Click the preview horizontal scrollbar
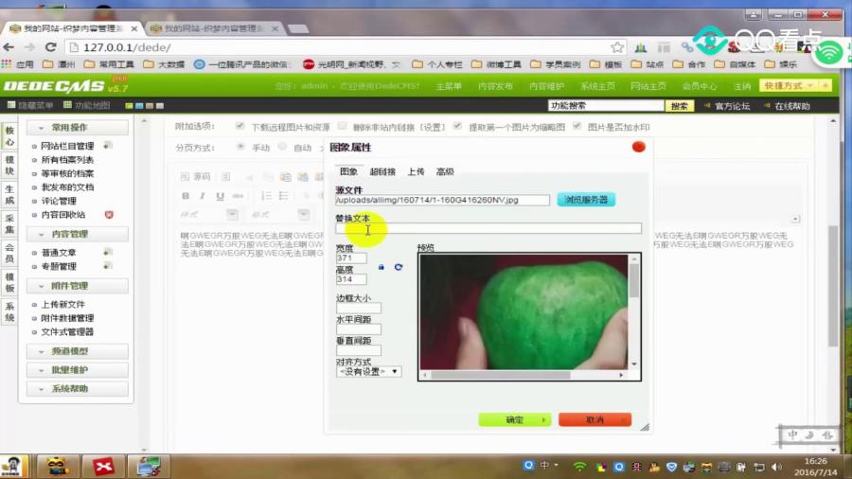852x479 pixels. click(524, 375)
